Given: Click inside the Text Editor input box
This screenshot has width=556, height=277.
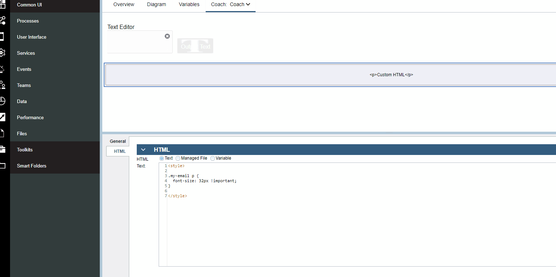Looking at the screenshot, I should 140,42.
